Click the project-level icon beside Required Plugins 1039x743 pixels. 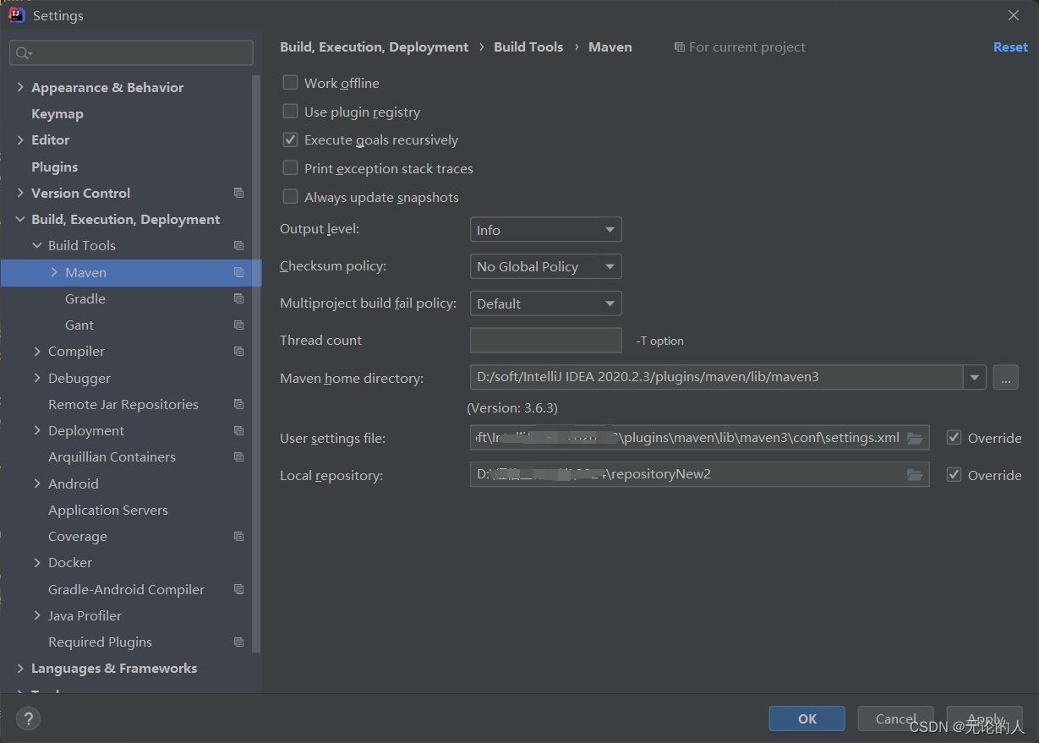pyautogui.click(x=238, y=642)
